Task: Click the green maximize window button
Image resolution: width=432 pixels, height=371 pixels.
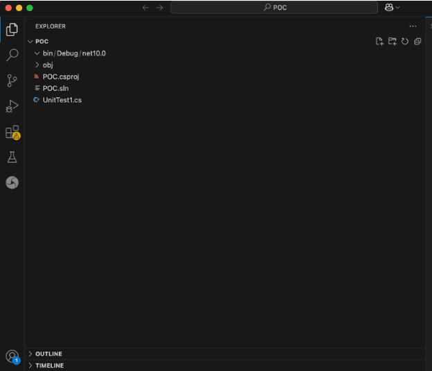Action: tap(30, 8)
